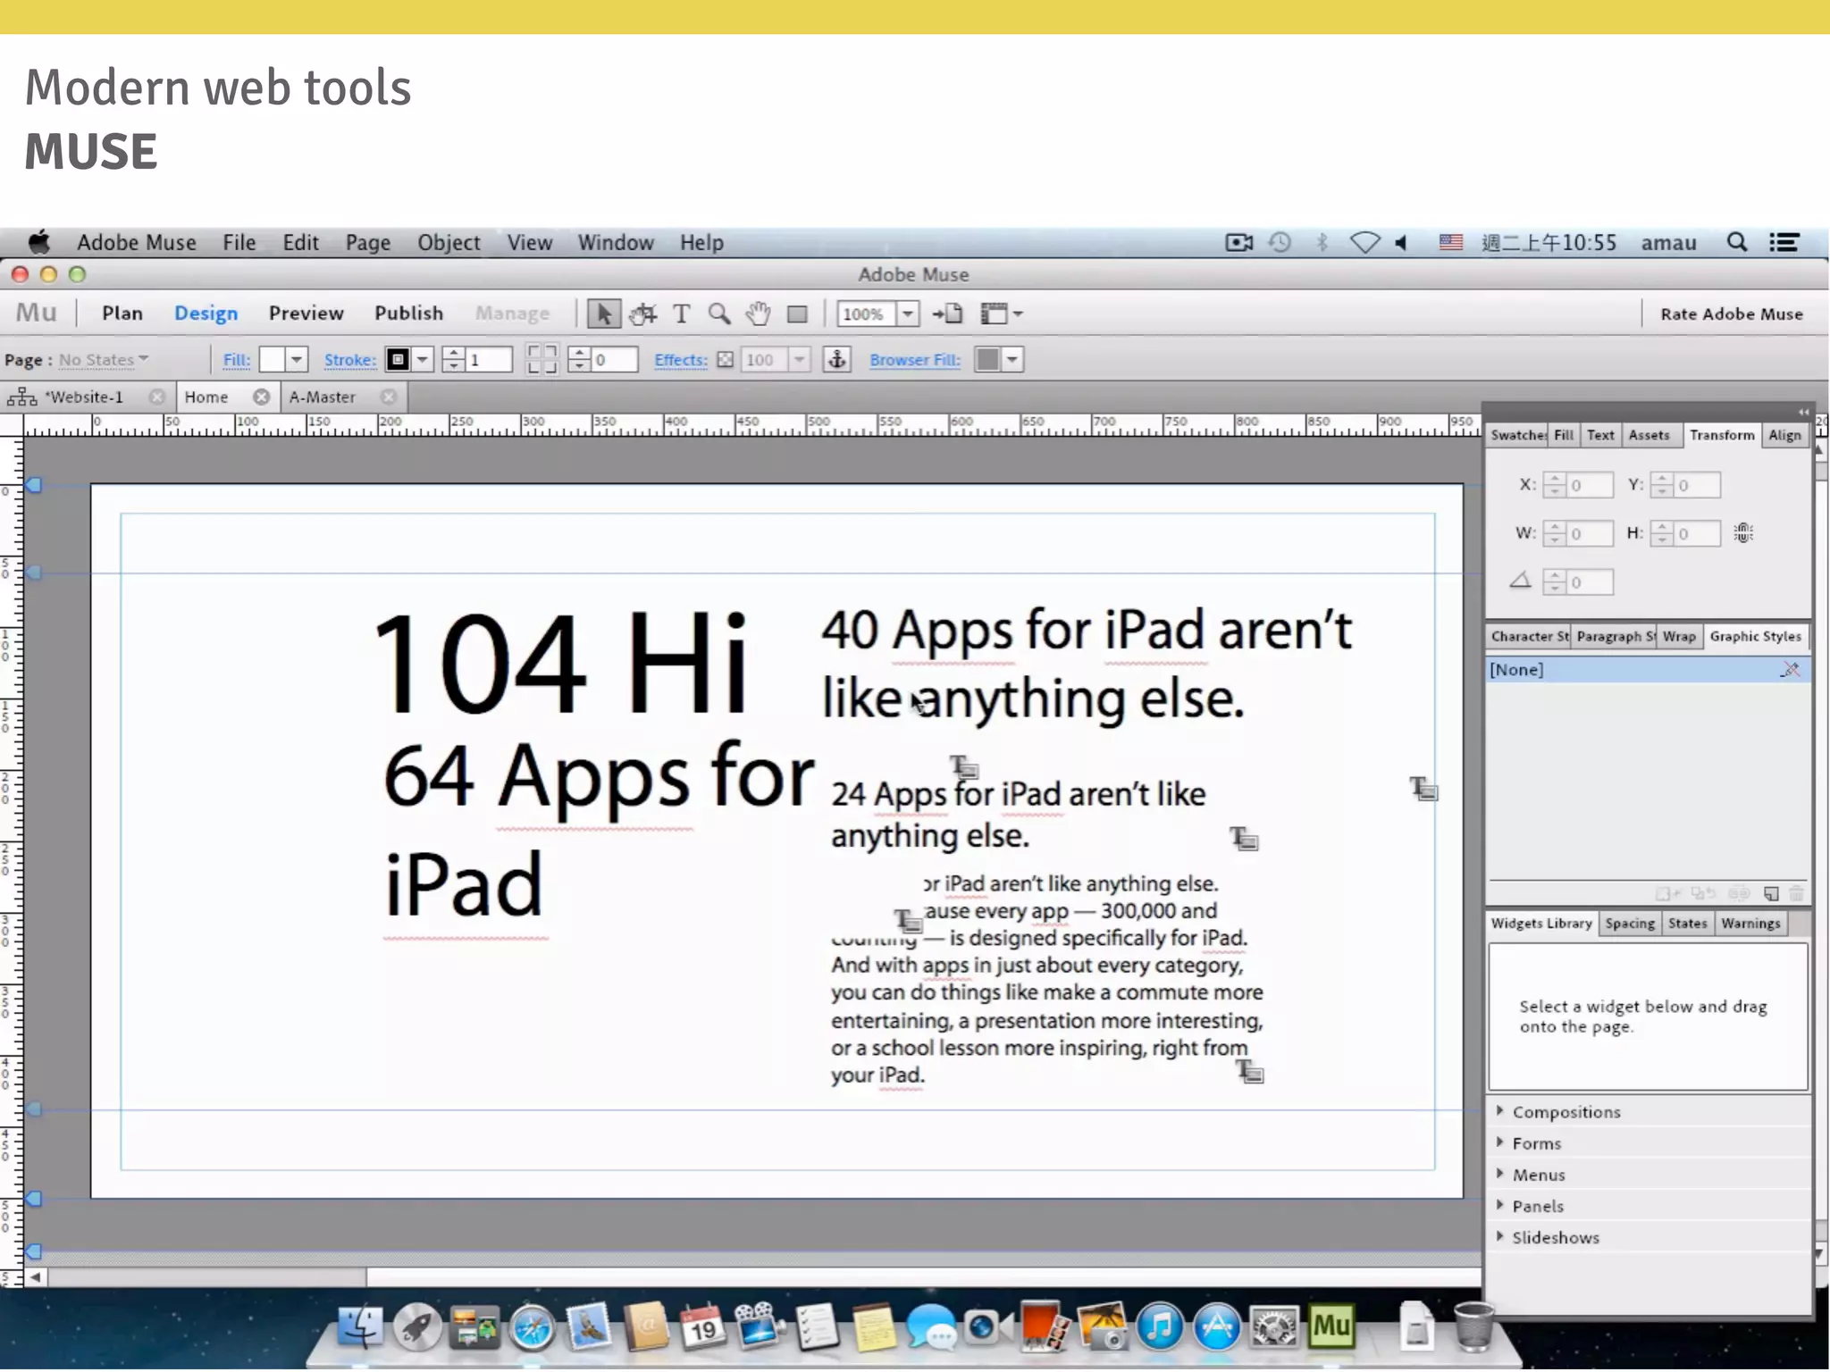Image resolution: width=1830 pixels, height=1372 pixels.
Task: Click the Stroke color swatch
Action: click(398, 360)
